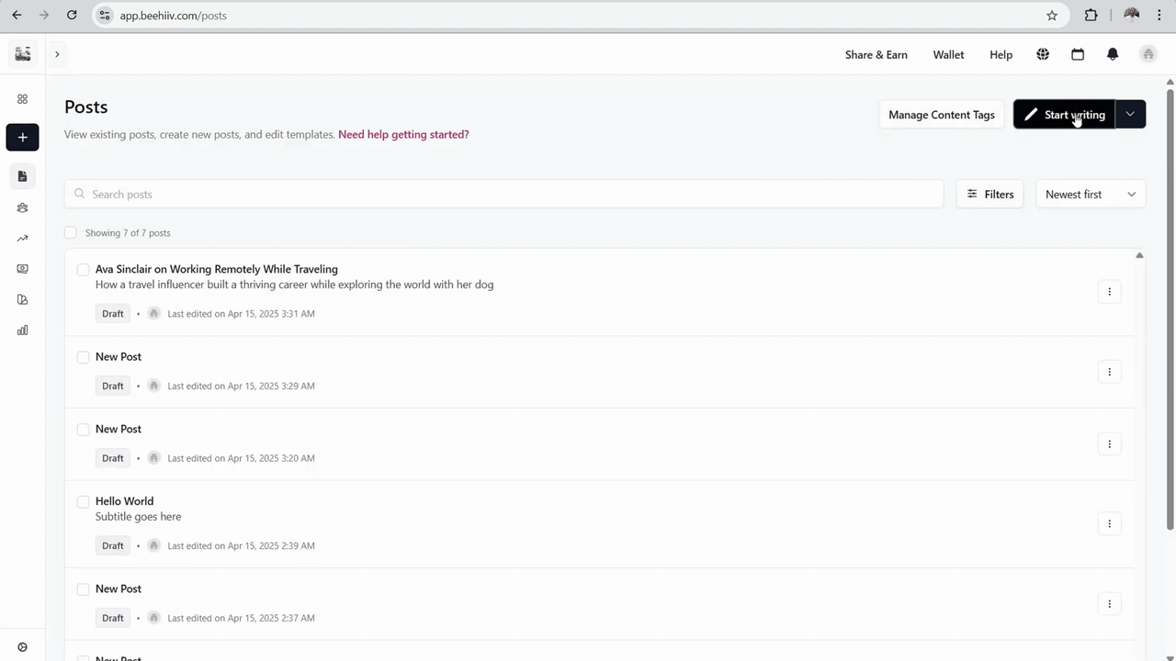Open the Hello World post
The height and width of the screenshot is (661, 1176).
[x=124, y=501]
